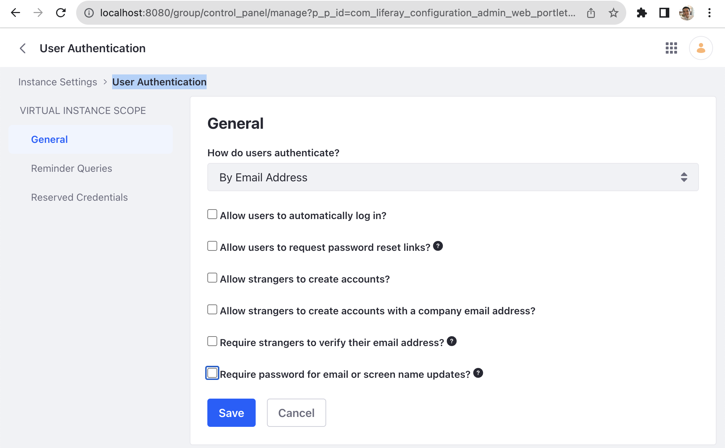
Task: Check Allow strangers to create accounts
Action: tap(212, 278)
